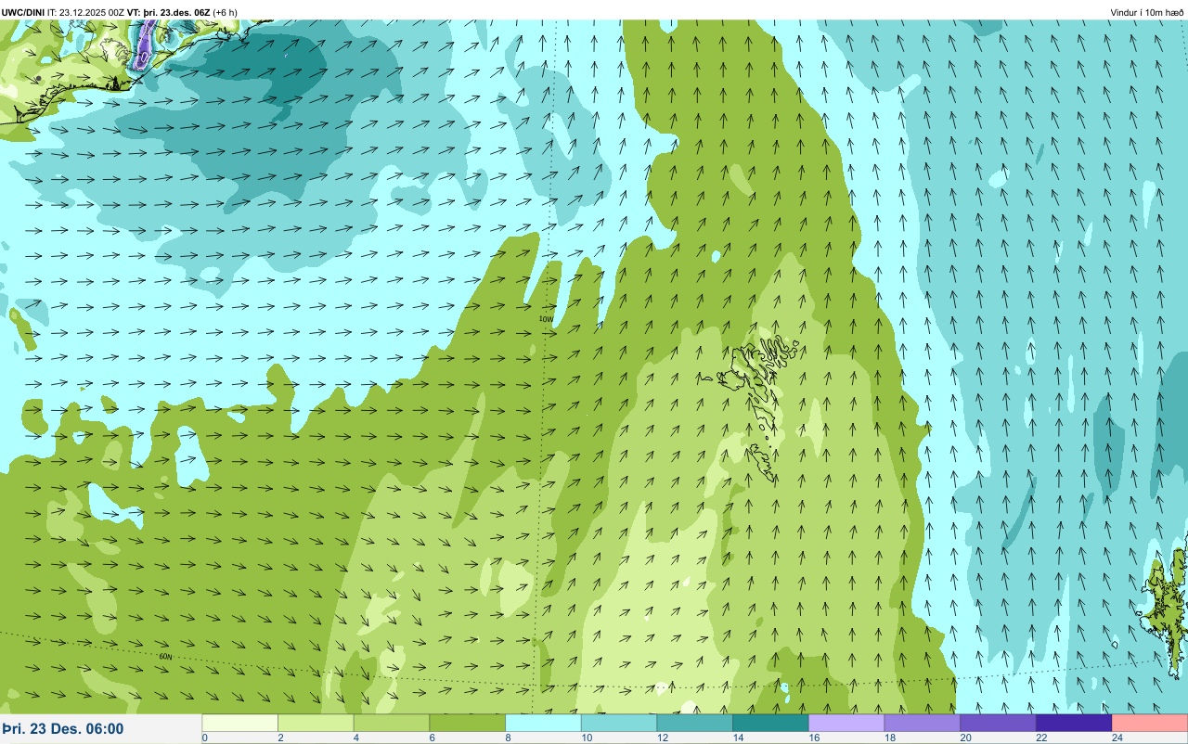Image resolution: width=1188 pixels, height=744 pixels.
Task: Click the legend tick value '8'
Action: point(507,738)
